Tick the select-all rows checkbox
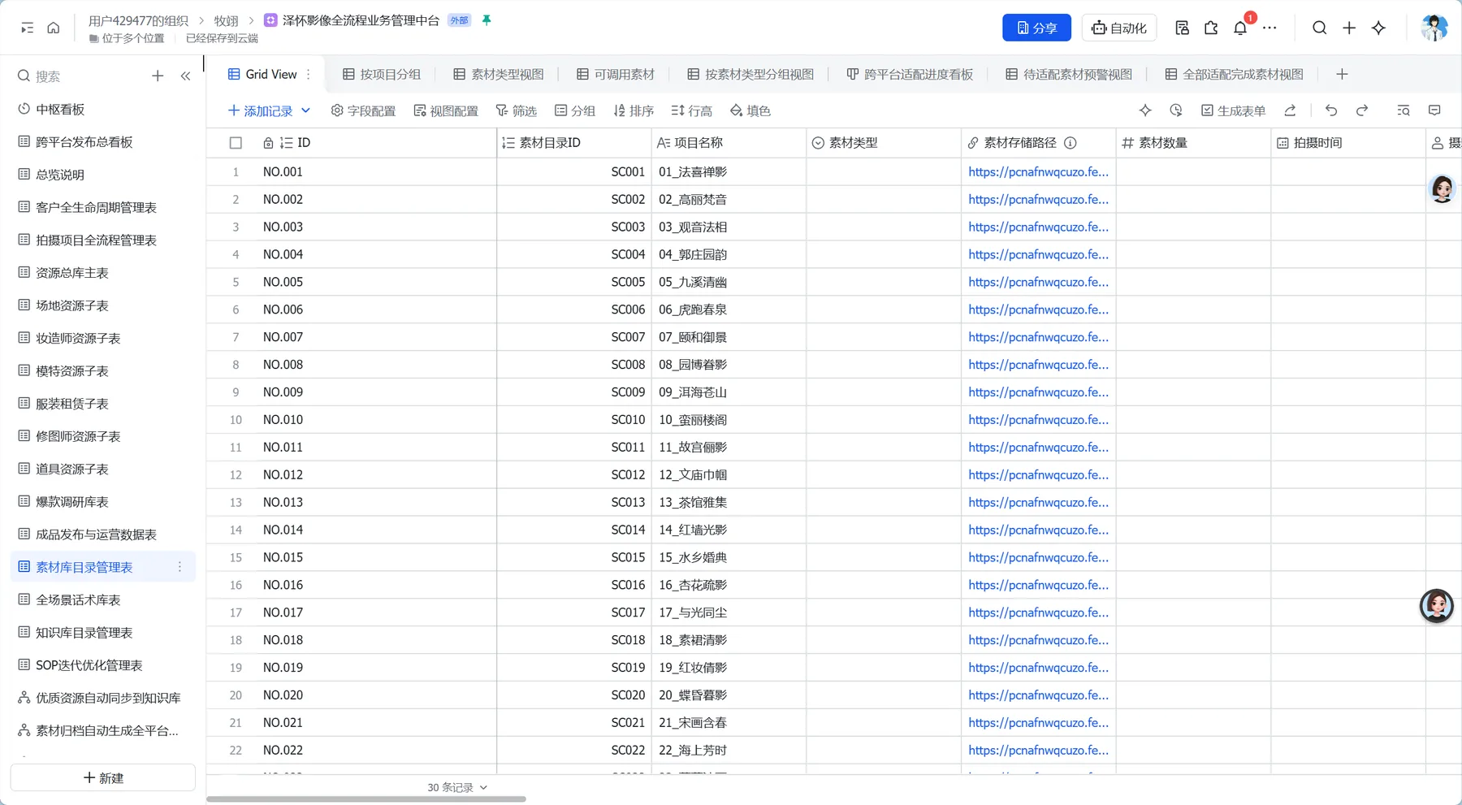Screen dimensions: 1462x805 coord(236,143)
